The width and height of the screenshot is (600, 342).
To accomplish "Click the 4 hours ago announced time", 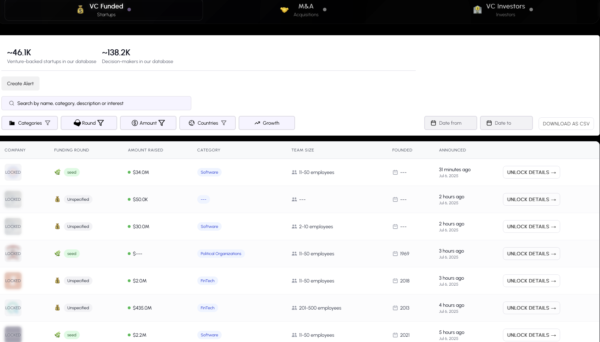I will tap(451, 305).
